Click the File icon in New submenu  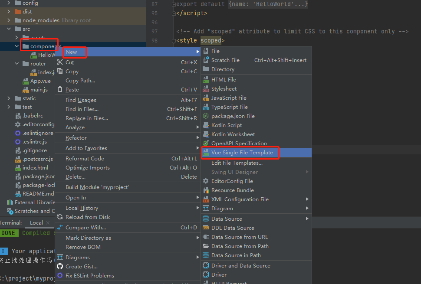point(206,51)
